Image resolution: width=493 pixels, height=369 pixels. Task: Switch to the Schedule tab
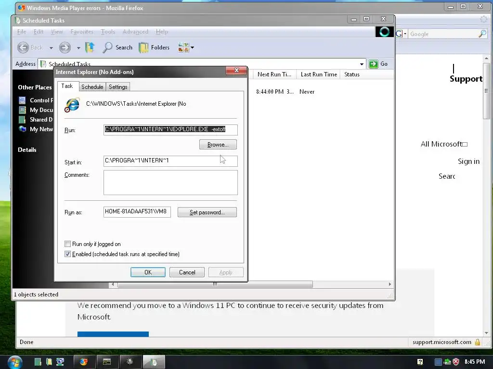click(x=92, y=87)
